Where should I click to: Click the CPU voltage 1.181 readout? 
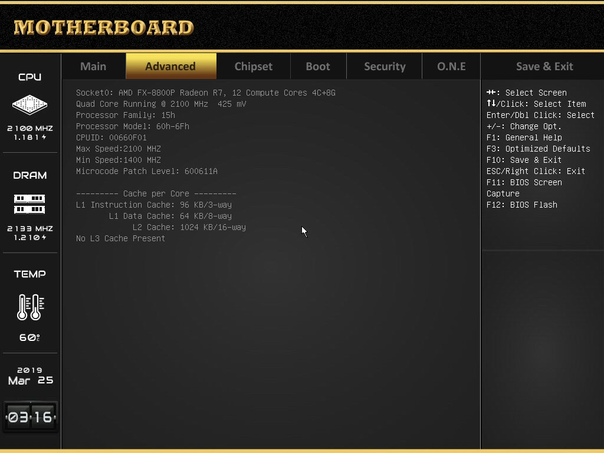click(30, 137)
